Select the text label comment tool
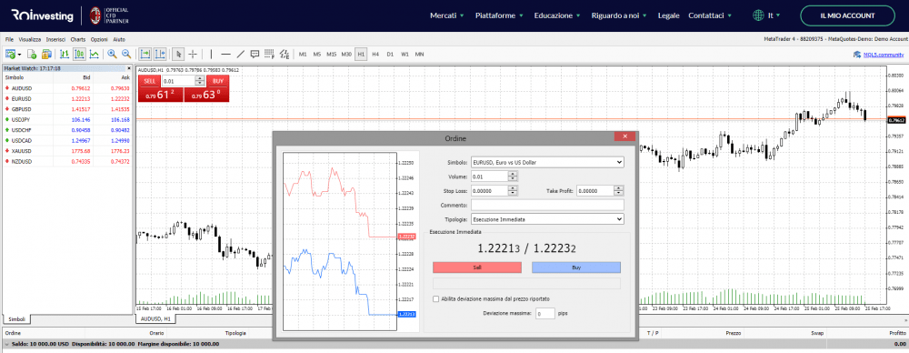The image size is (909, 353). (255, 54)
